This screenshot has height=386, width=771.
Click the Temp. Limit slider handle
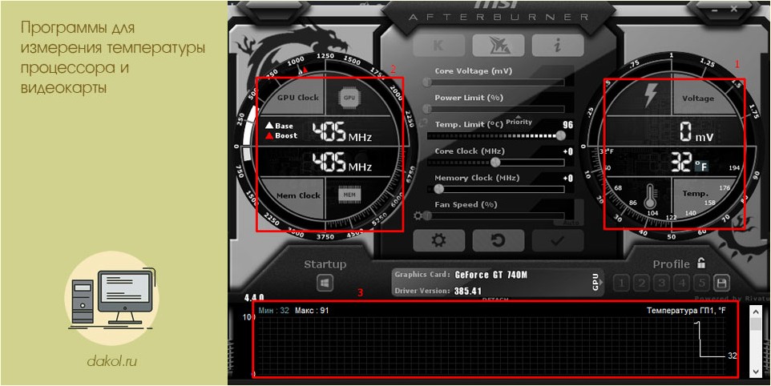[x=560, y=135]
